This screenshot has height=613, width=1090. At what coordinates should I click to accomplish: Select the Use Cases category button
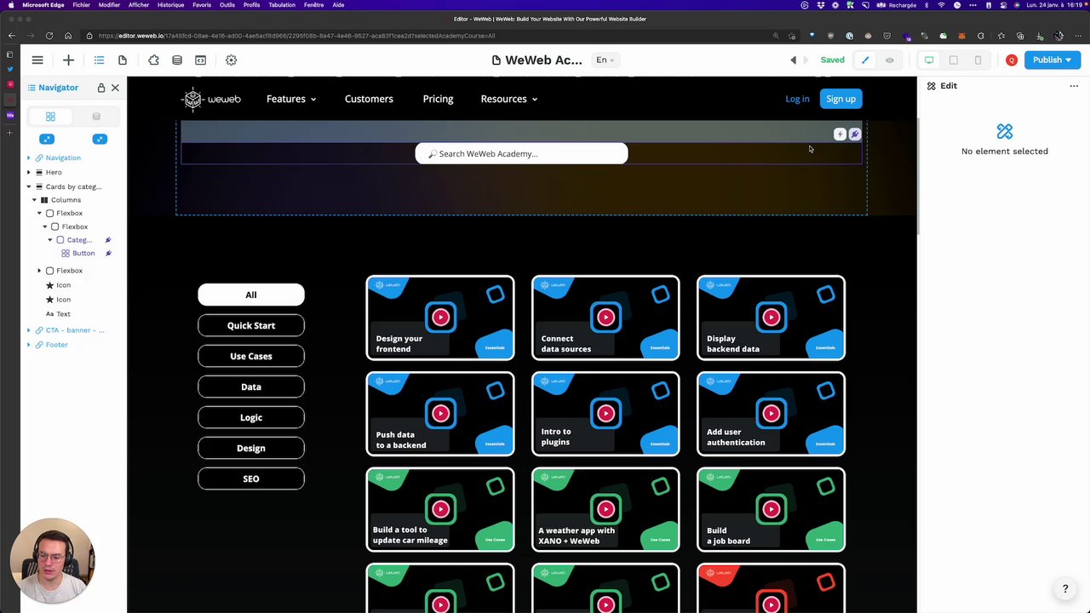coord(251,356)
